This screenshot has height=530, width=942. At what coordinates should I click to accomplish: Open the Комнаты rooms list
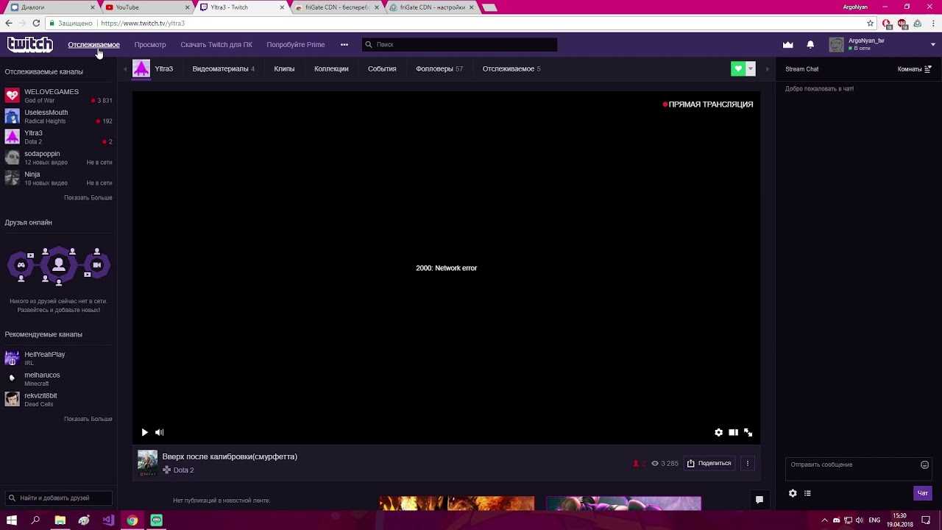click(x=915, y=69)
